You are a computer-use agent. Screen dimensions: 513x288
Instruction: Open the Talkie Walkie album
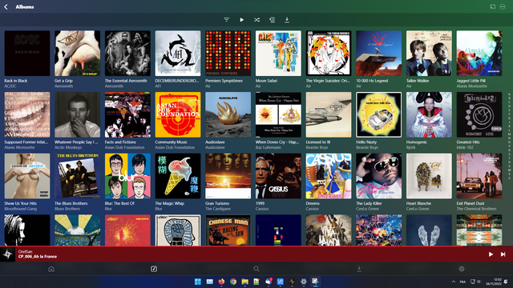(429, 54)
